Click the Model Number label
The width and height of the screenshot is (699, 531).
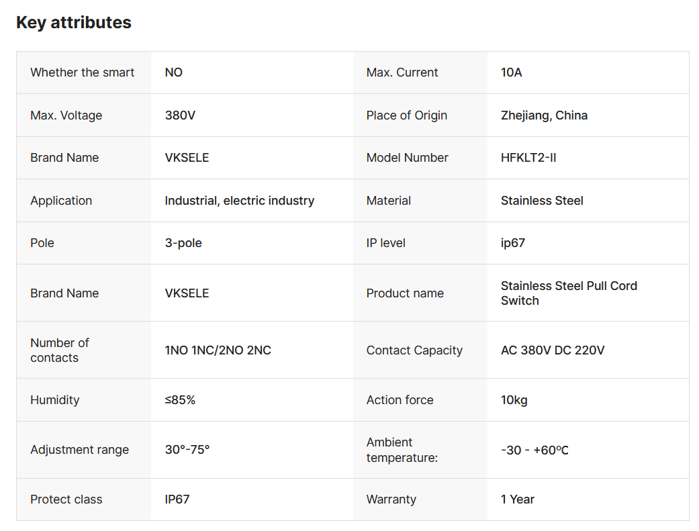pos(407,158)
